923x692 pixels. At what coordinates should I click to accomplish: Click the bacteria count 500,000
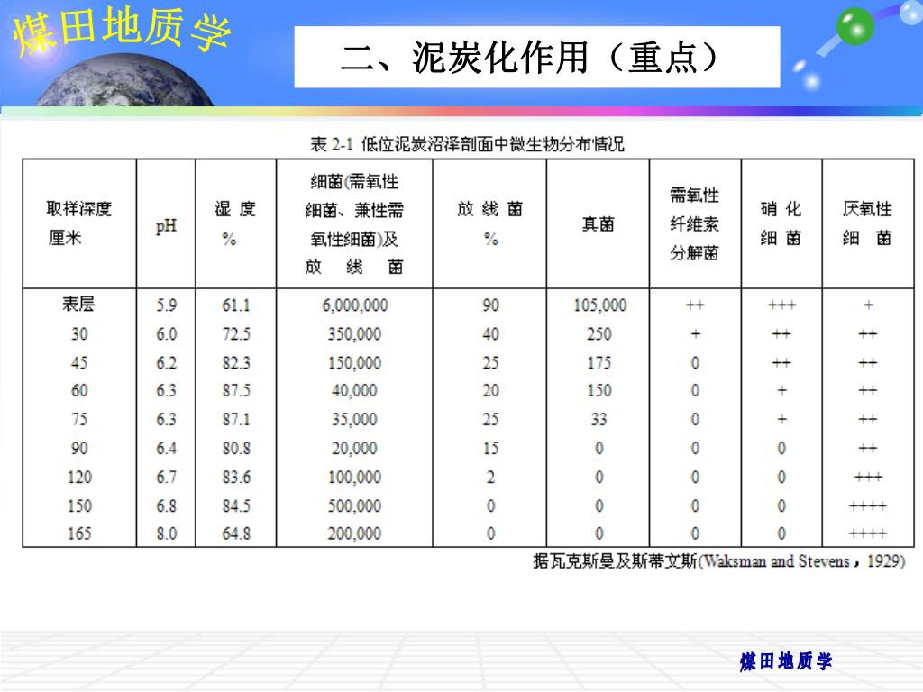[x=354, y=506]
